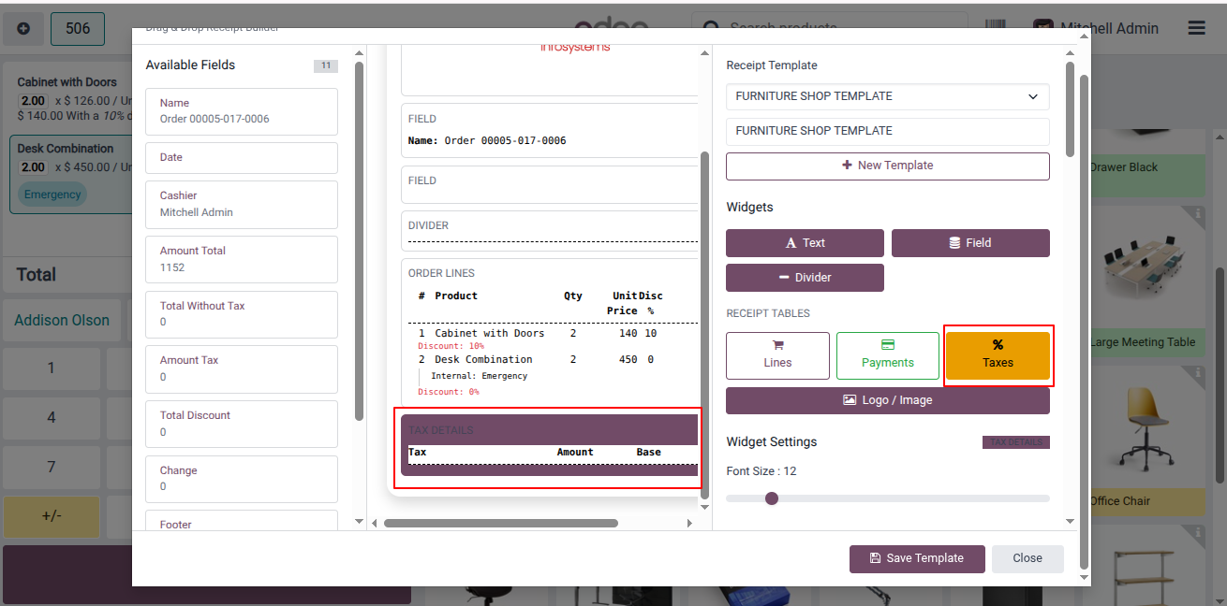Close the receipt builder dialog

pos(1027,558)
